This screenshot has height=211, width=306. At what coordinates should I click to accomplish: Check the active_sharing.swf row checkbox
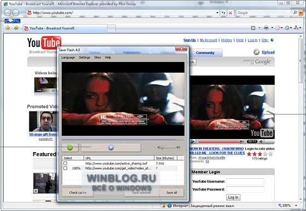click(x=65, y=164)
